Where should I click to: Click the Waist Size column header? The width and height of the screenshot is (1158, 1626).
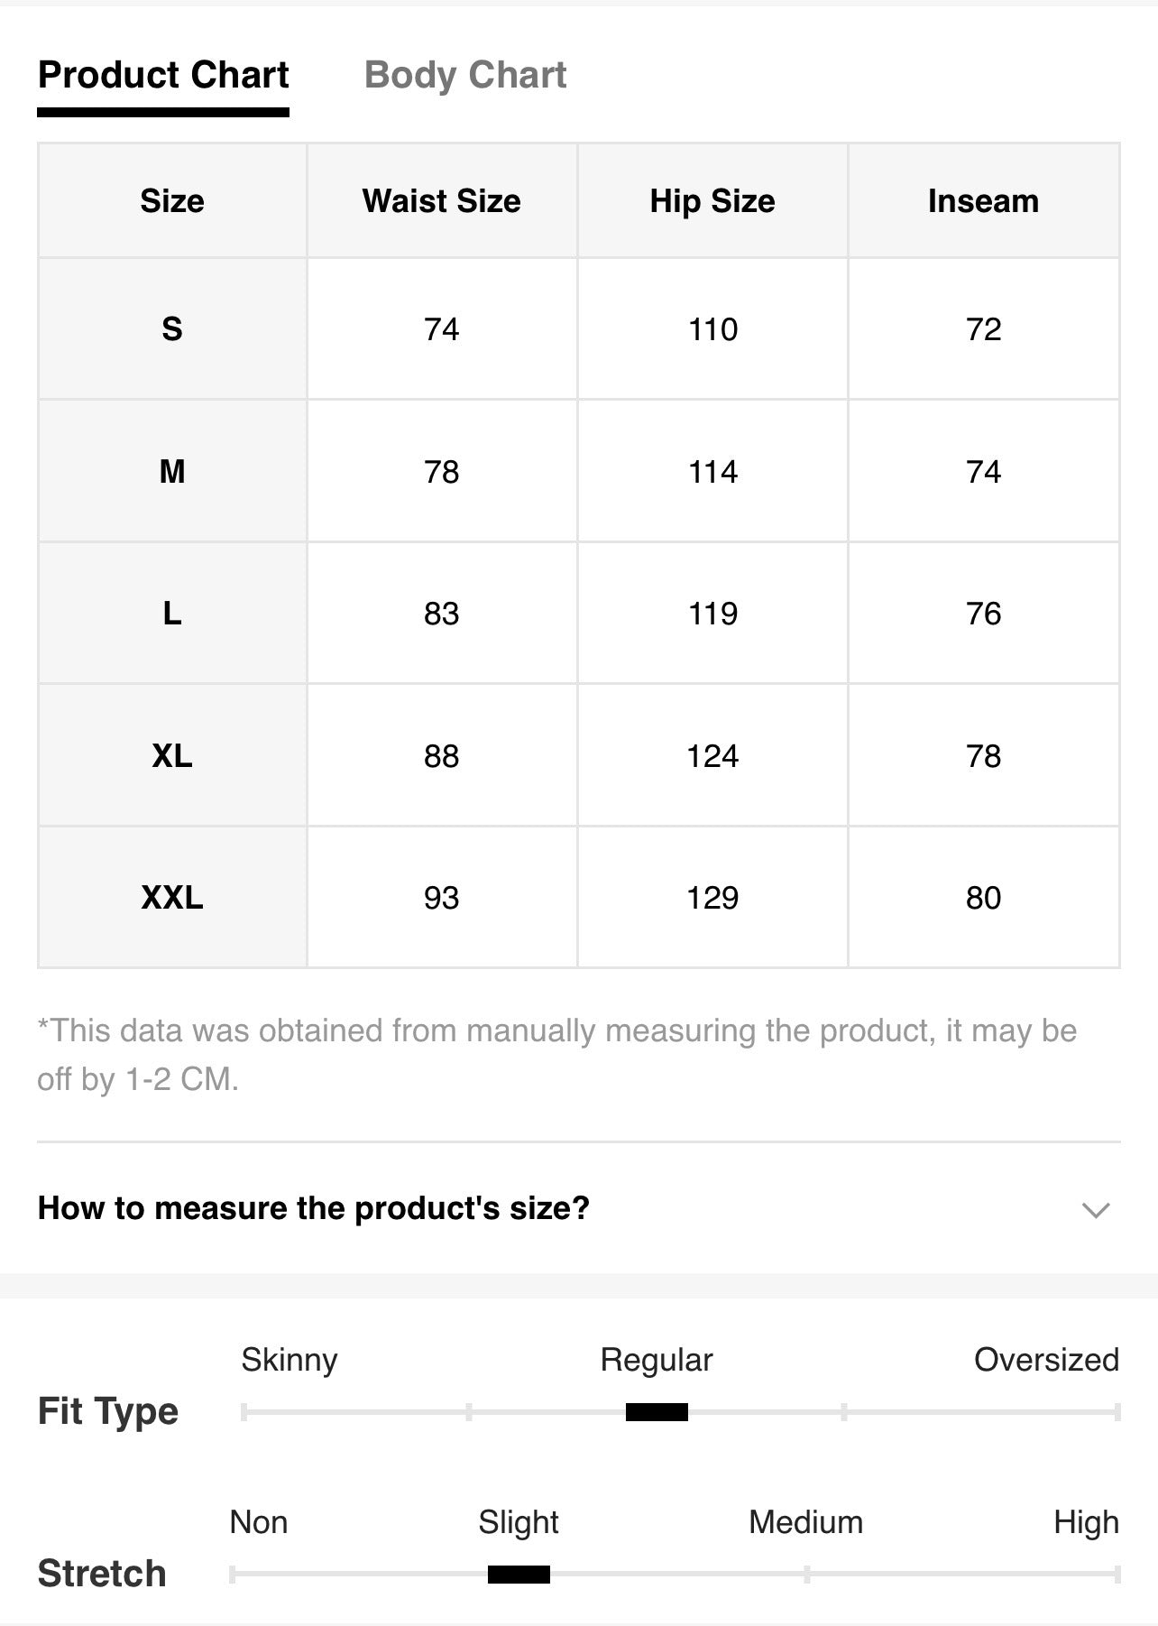pos(442,200)
